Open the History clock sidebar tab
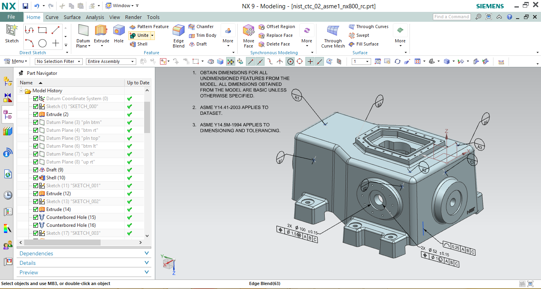 pyautogui.click(x=8, y=195)
